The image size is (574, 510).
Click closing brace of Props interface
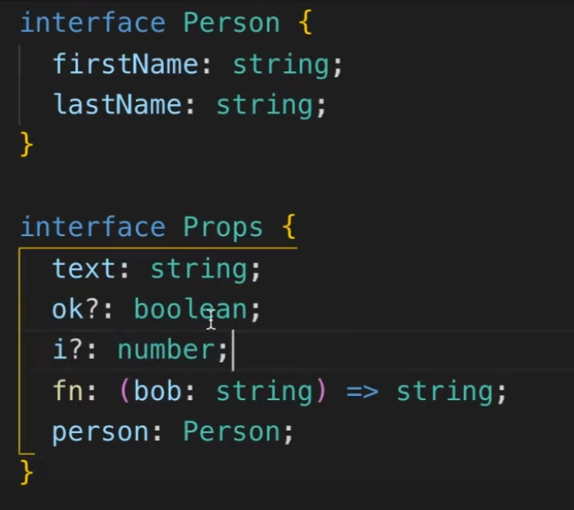27,472
